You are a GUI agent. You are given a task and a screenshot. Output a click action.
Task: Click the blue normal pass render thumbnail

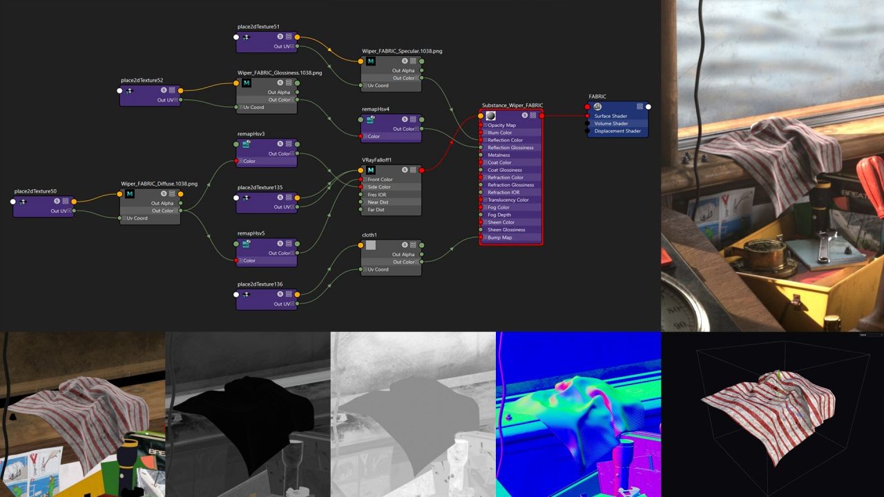click(578, 414)
